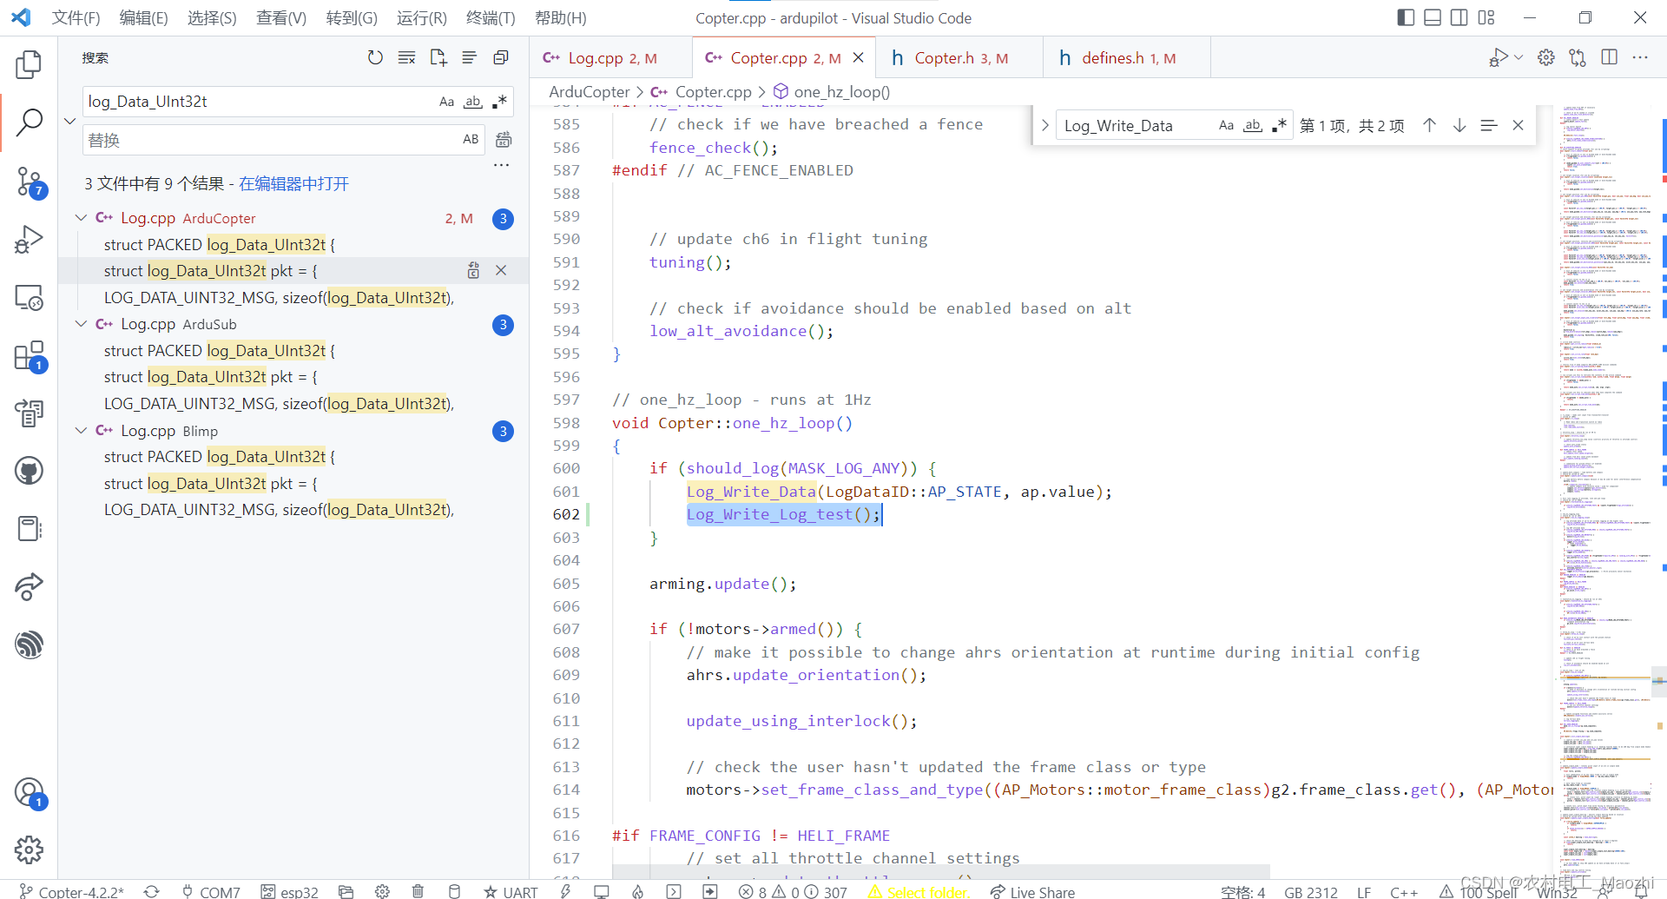Screen dimensions: 1667x899
Task: Click esp32 target in status bar
Action: pyautogui.click(x=290, y=892)
